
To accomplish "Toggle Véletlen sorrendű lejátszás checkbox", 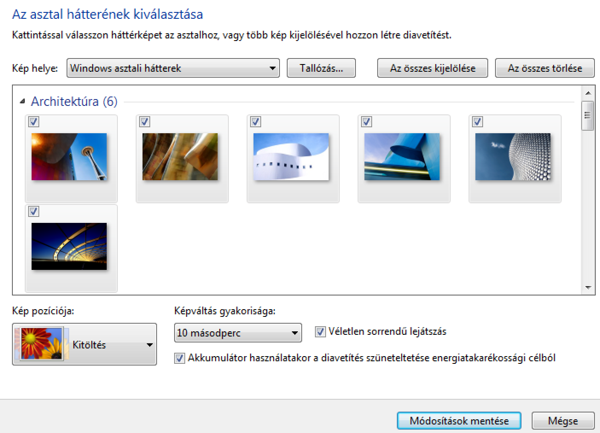I will [x=320, y=332].
